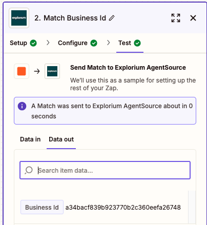Image resolution: width=207 pixels, height=225 pixels.
Task: Click the purple info icon in banner
Action: pos(22,106)
